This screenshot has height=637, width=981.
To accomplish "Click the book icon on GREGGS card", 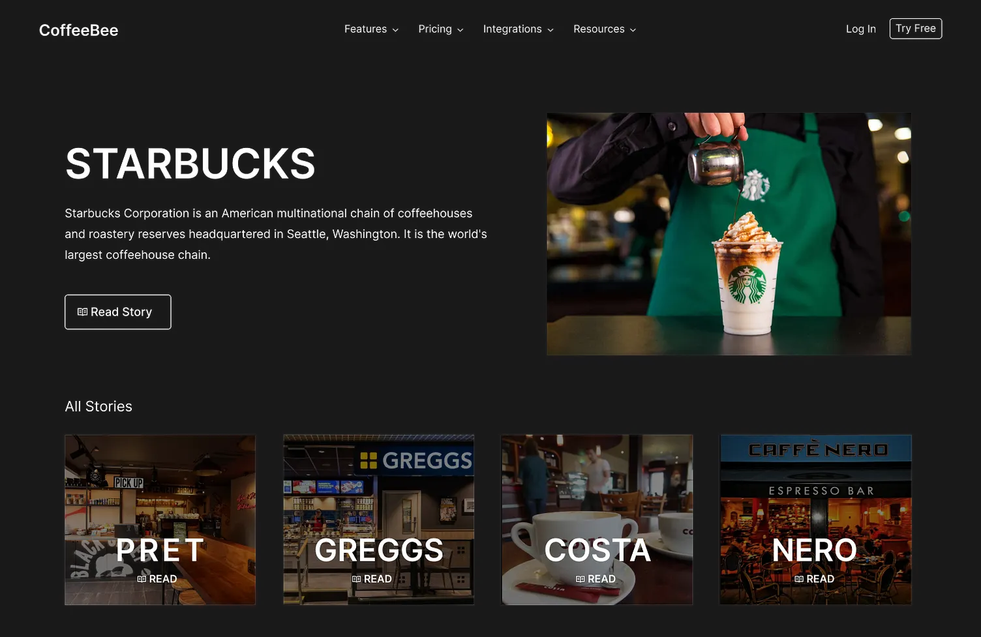I will pyautogui.click(x=356, y=579).
